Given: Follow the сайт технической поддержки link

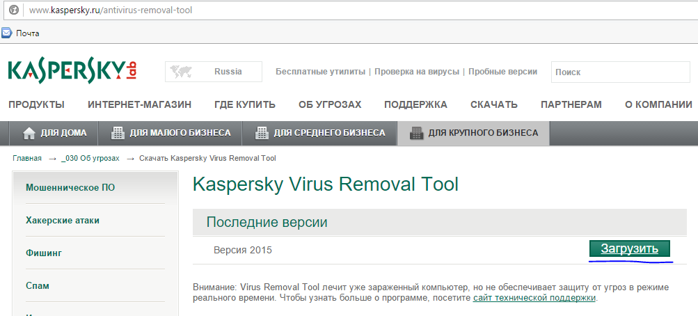Looking at the screenshot, I should coord(534,298).
